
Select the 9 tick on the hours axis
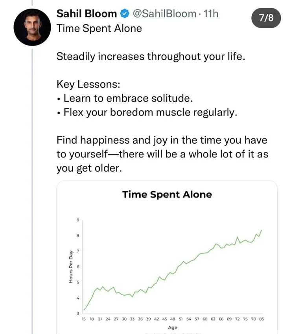coord(78,221)
